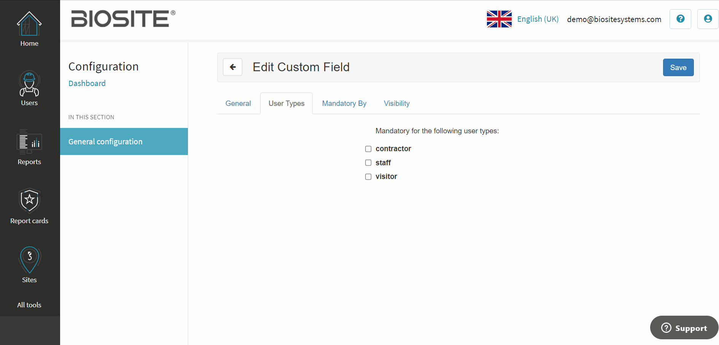Tick the contractor checkbox

[x=368, y=149]
